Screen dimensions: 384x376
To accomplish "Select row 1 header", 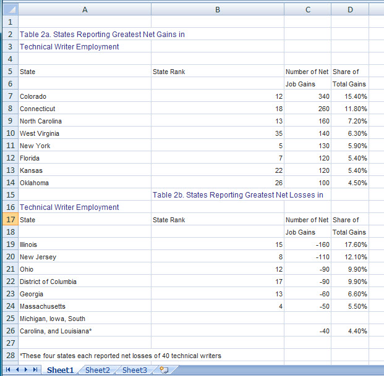I will point(11,22).
